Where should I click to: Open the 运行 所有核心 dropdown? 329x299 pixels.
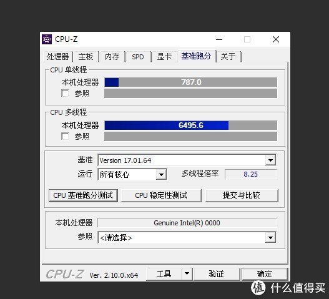[132, 174]
